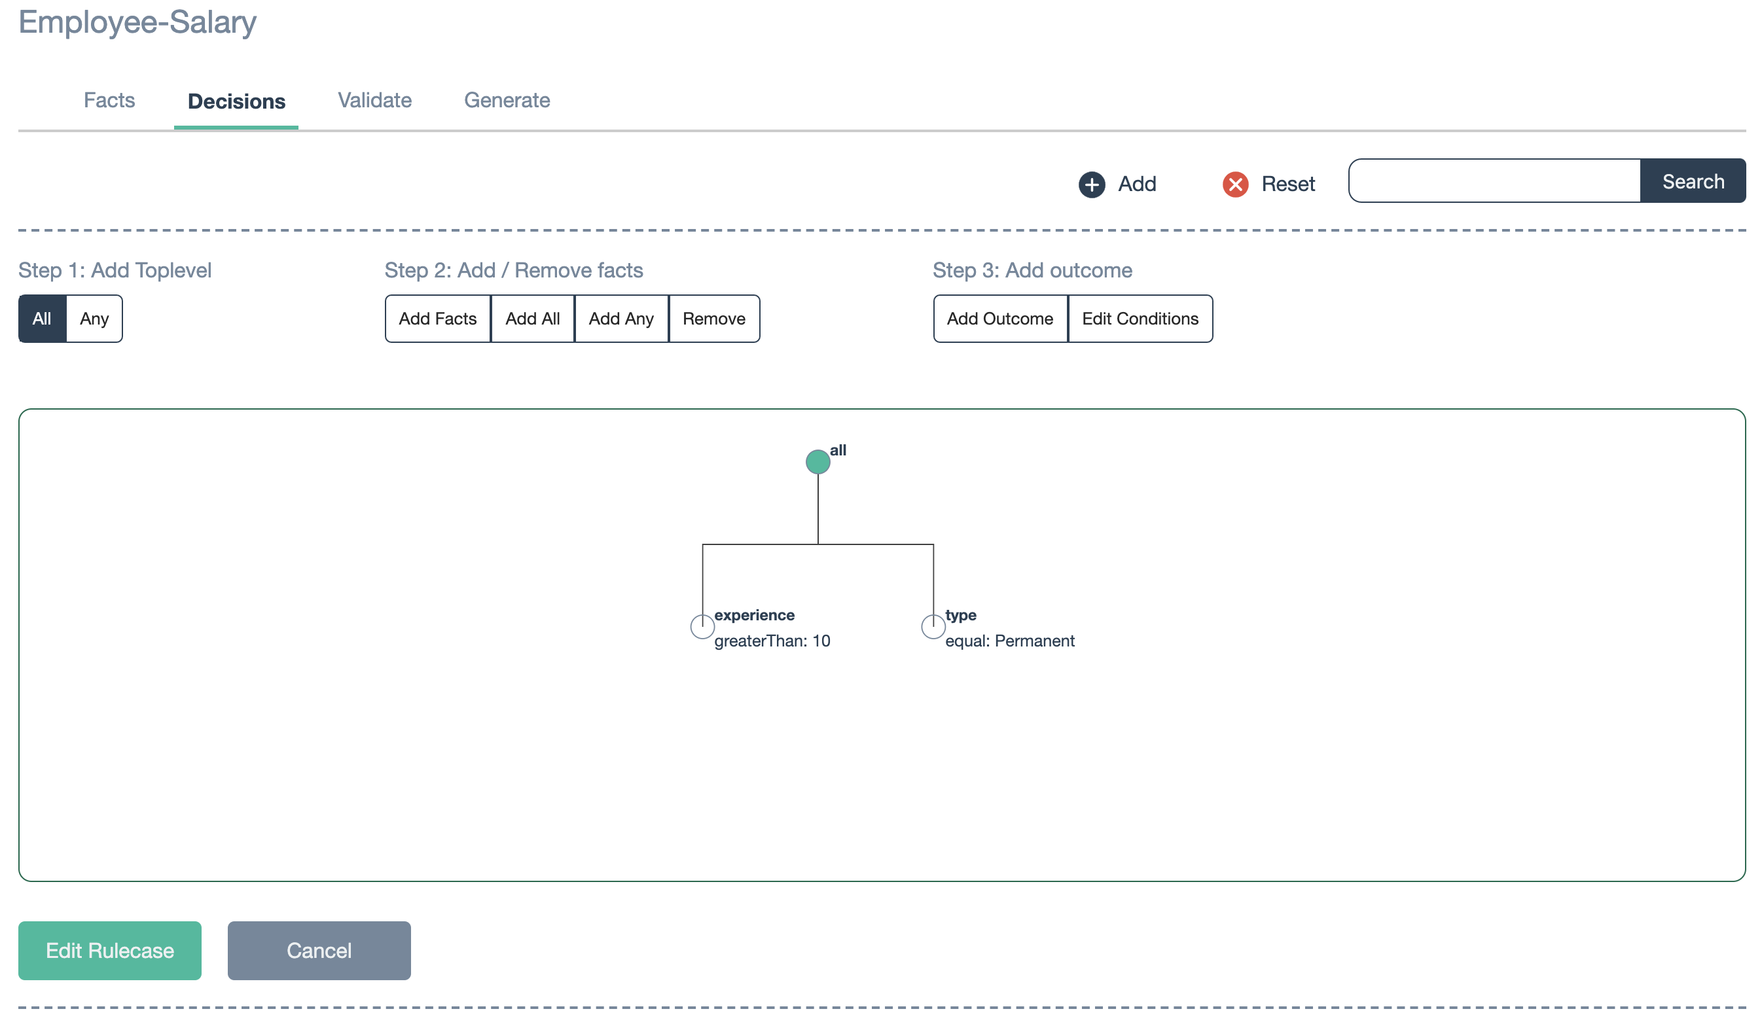This screenshot has height=1026, width=1762.
Task: Click the Add Facts icon button
Action: [x=439, y=319]
